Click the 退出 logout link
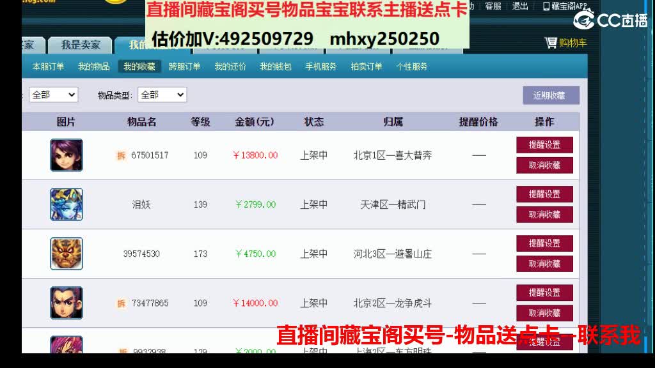Image resolution: width=655 pixels, height=368 pixels. tap(519, 6)
